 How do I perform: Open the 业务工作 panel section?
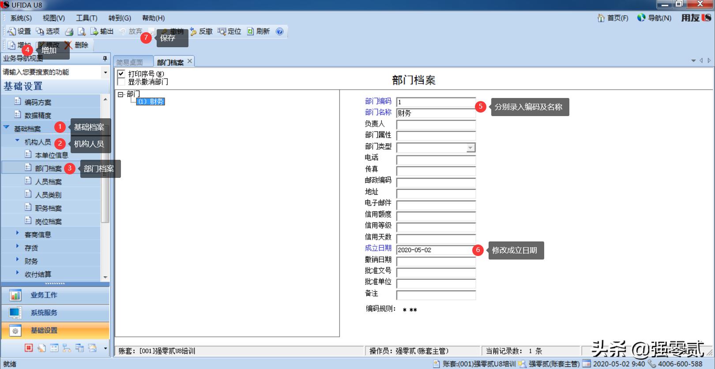55,295
